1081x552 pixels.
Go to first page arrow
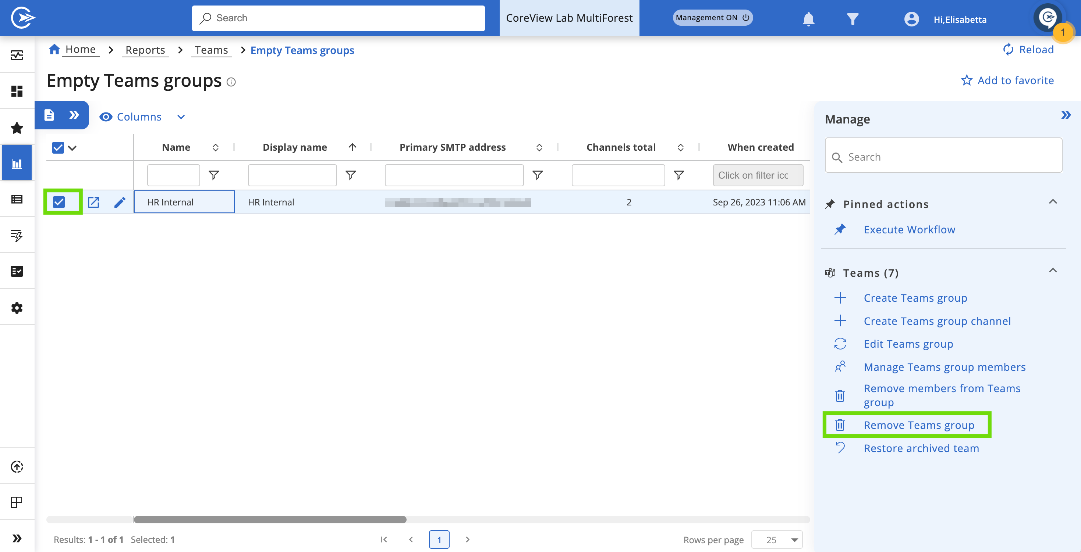pyautogui.click(x=383, y=540)
